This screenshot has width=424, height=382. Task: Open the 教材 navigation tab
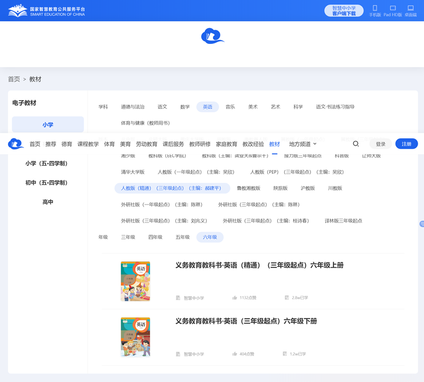coord(275,144)
